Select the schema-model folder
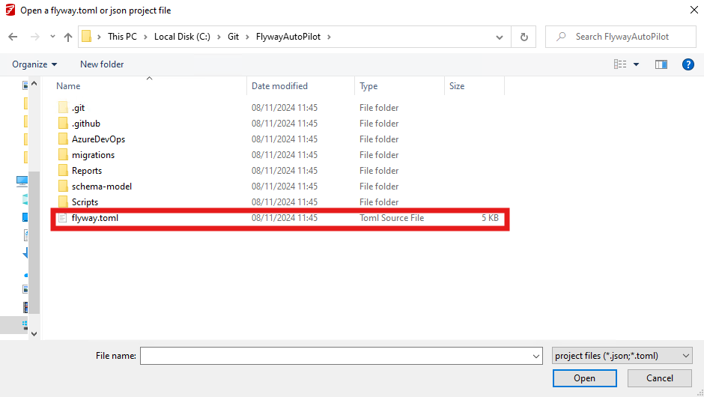 (x=101, y=187)
